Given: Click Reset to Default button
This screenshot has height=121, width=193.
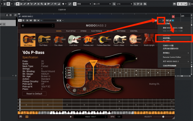Looking at the screenshot, I should pyautogui.click(x=34, y=94).
